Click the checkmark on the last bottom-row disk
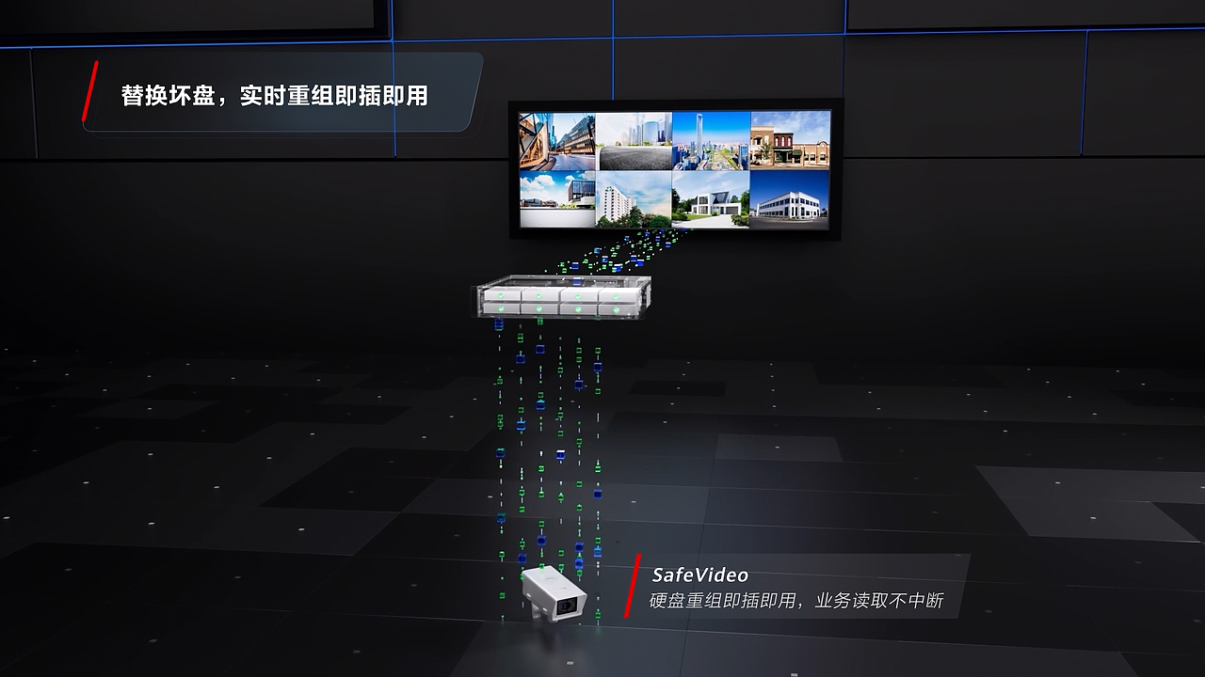1205x677 pixels. point(616,309)
